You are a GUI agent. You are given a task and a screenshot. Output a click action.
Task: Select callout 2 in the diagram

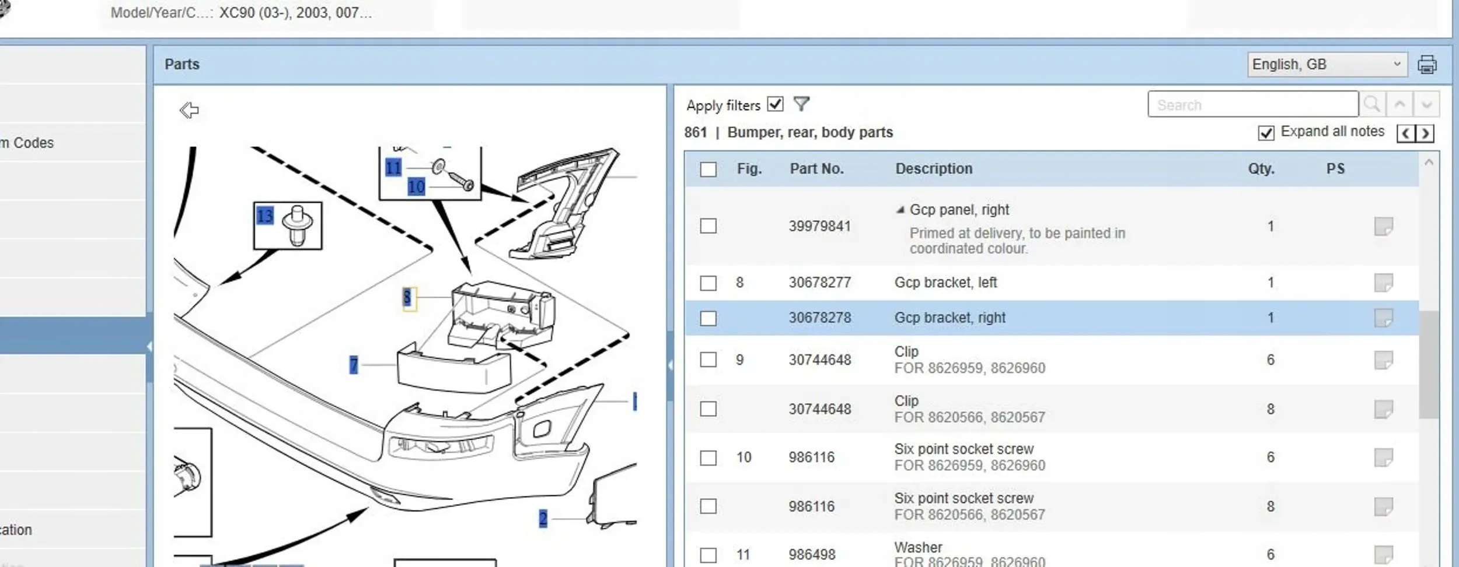(x=543, y=519)
